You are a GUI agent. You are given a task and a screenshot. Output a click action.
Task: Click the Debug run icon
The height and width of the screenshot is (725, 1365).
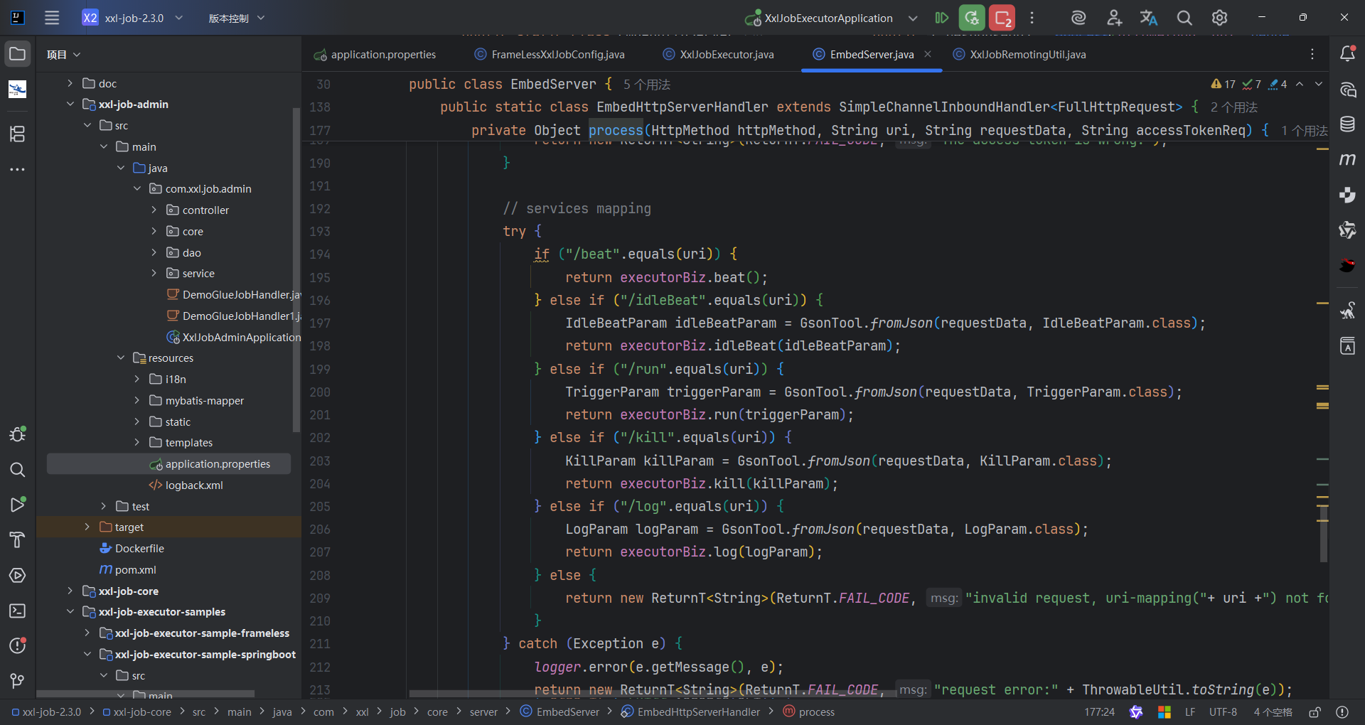pyautogui.click(x=942, y=18)
